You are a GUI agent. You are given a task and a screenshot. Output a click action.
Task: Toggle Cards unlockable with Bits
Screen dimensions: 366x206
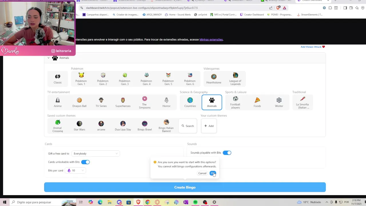click(85, 162)
